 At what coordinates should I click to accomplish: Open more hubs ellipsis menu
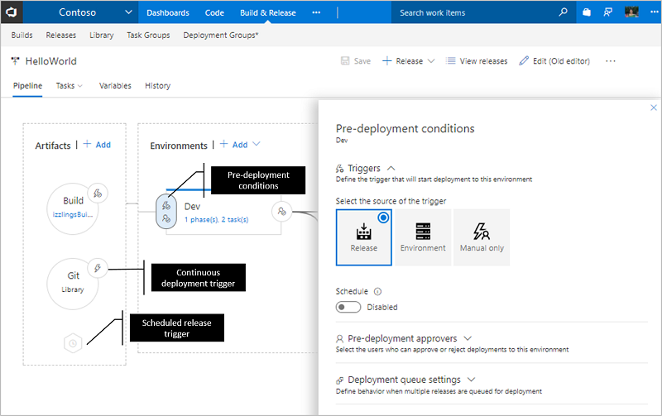point(316,12)
